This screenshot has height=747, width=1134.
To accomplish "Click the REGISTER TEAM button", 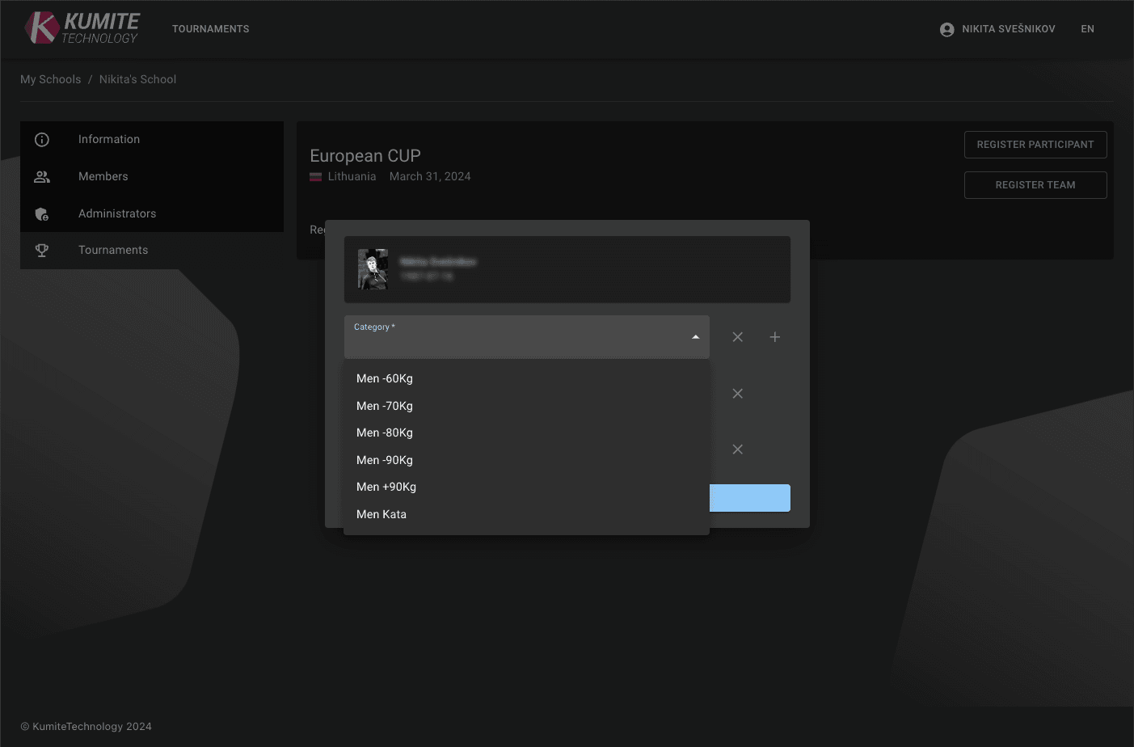I will [x=1035, y=185].
